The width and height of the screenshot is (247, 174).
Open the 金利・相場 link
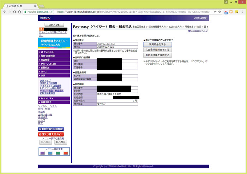point(44,109)
